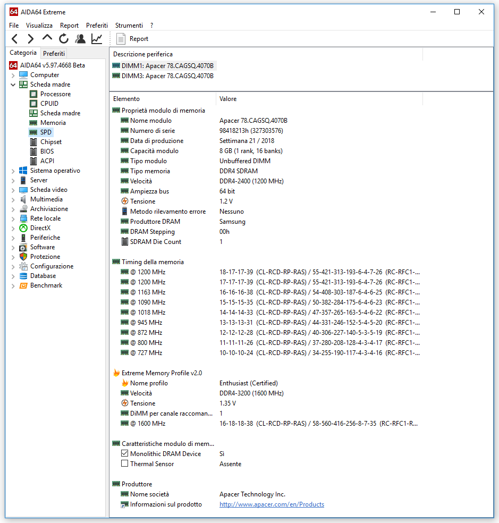Select the Velocità DDR4-2400 (1200 MHz) value
The height and width of the screenshot is (523, 499).
251,181
